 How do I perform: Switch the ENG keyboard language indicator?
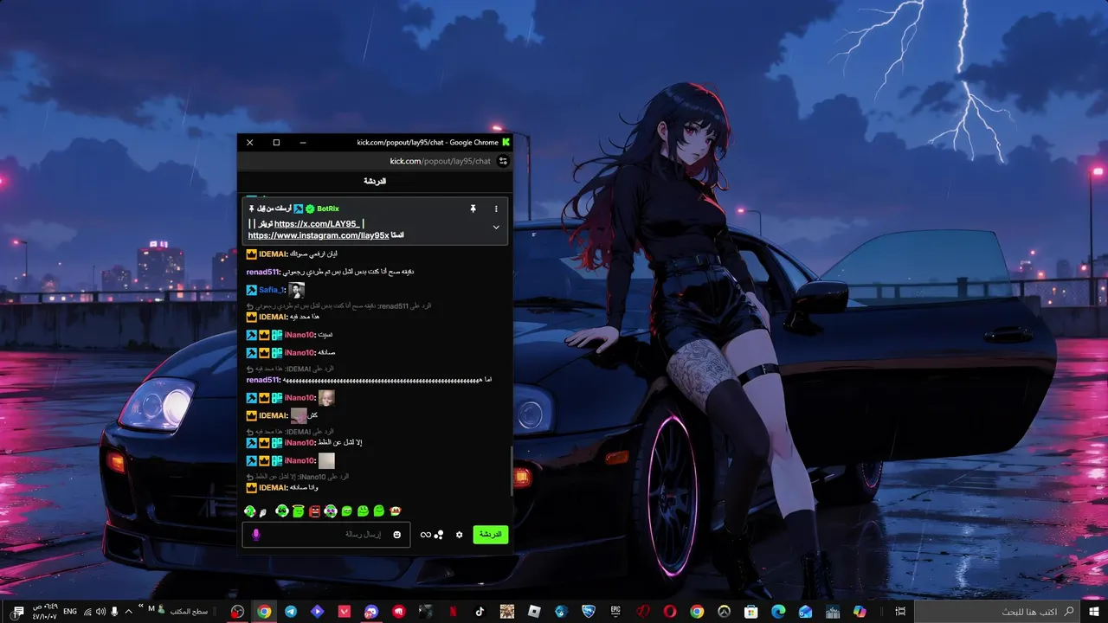(70, 612)
